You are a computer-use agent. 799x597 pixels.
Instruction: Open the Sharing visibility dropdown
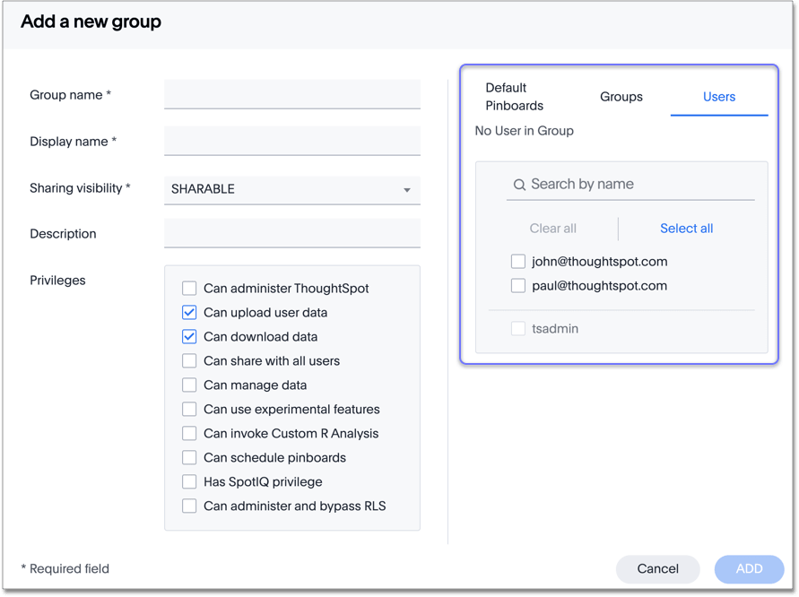291,189
